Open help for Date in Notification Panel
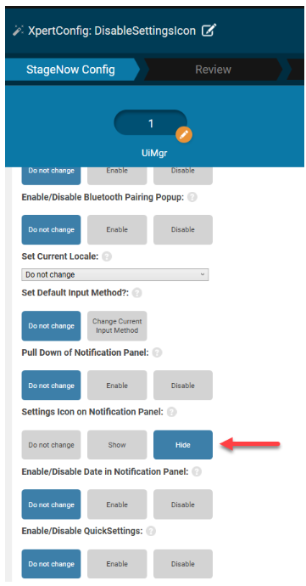 (x=197, y=471)
